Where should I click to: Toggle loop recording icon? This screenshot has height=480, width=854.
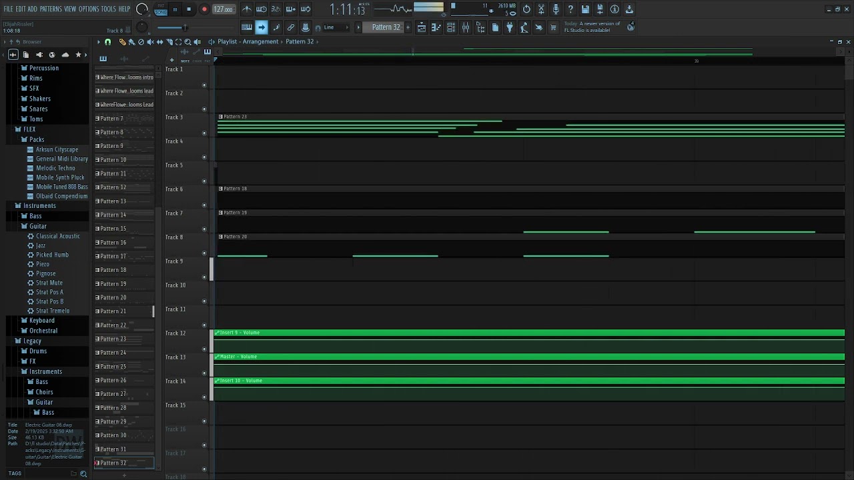pos(306,9)
